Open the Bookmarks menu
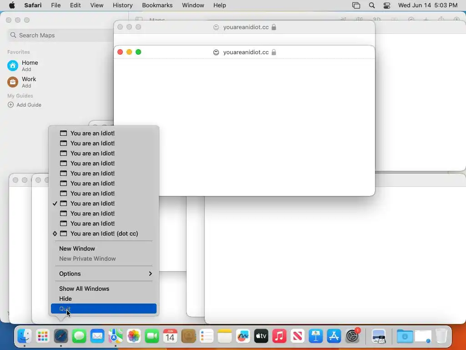Screen dimensions: 466x350 [157, 5]
